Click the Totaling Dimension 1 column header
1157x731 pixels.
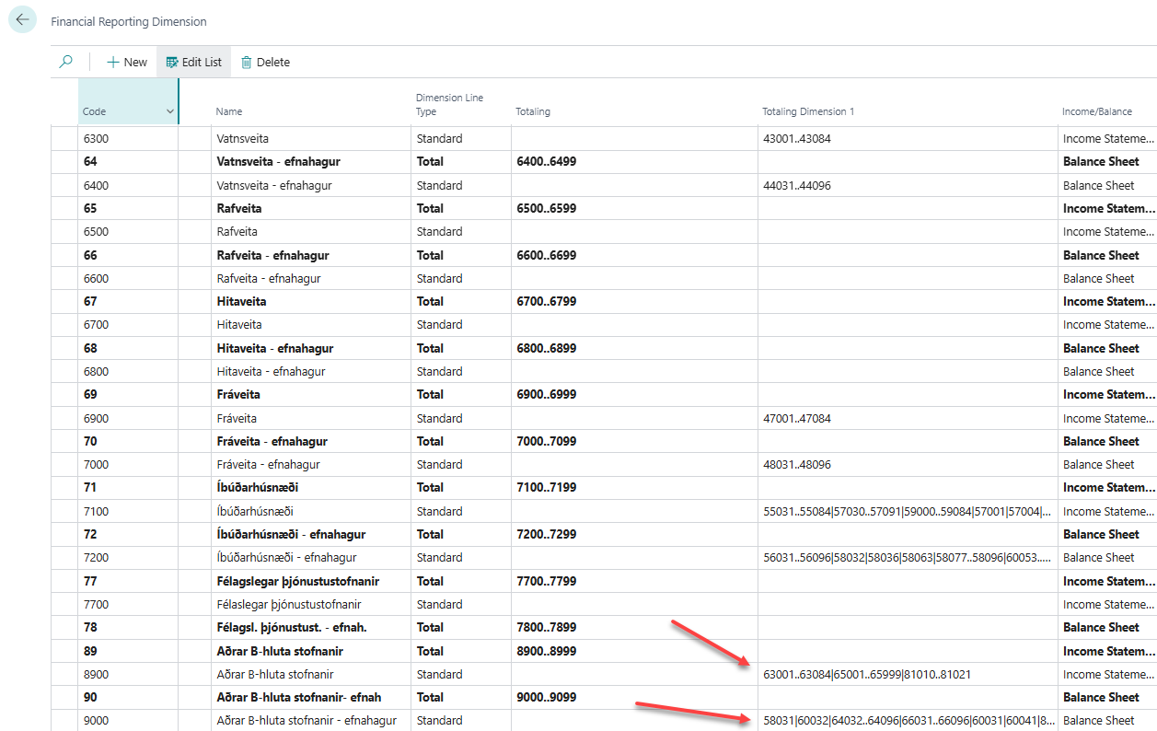point(808,111)
